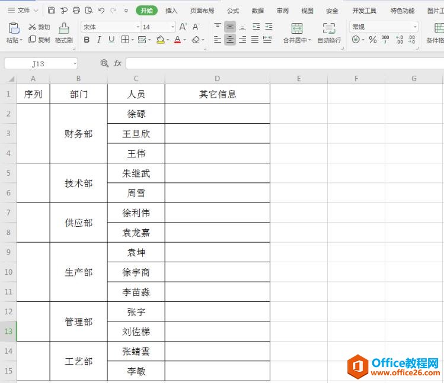
Task: Toggle 自动换行 wrap text
Action: (x=329, y=33)
